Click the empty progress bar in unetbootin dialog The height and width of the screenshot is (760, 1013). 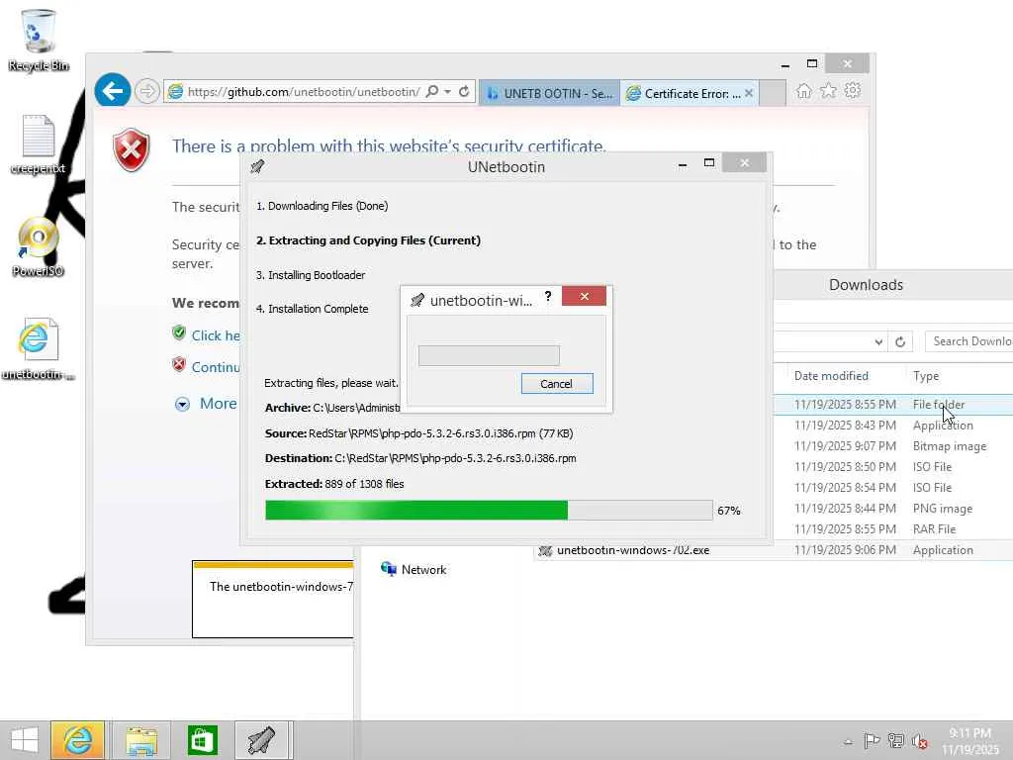pos(489,355)
